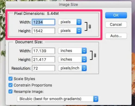The width and height of the screenshot is (135, 106).
Task: Uncheck Constrain Proportions
Action: pos(10,85)
